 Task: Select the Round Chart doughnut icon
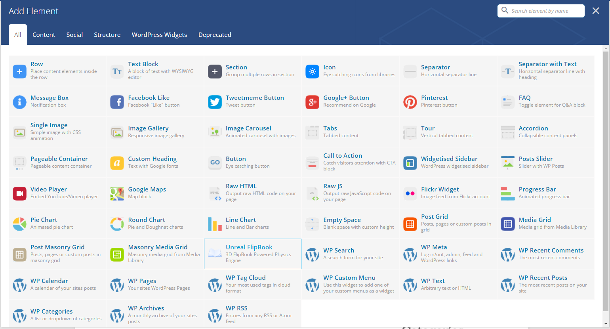117,224
